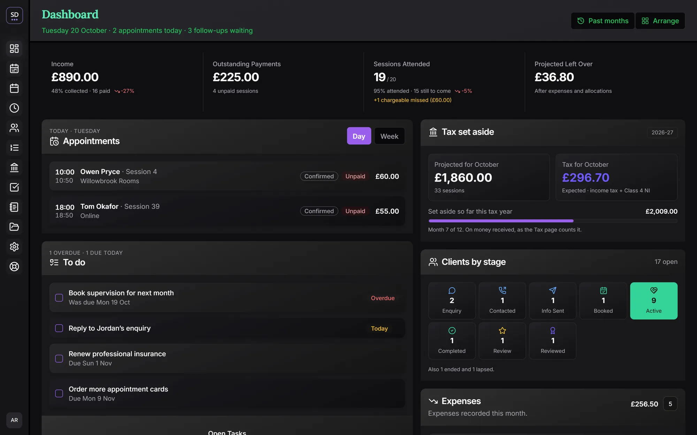Open Owen Pryce 10:00 appointment
The width and height of the screenshot is (697, 435).
227,176
